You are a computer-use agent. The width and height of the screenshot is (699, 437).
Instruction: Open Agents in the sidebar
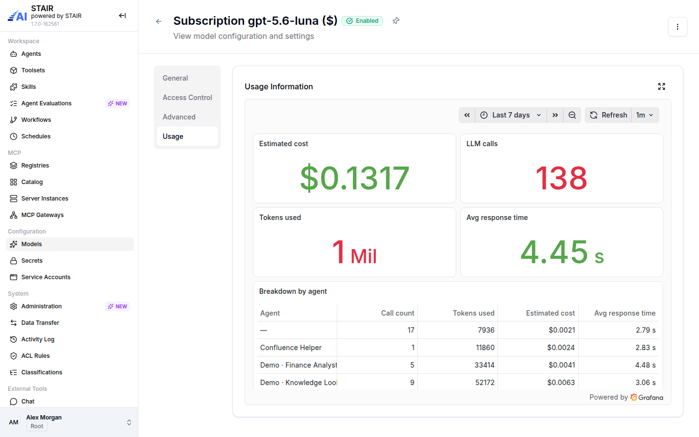point(70,54)
